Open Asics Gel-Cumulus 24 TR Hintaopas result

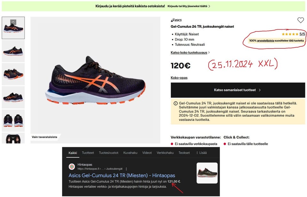tap(122, 175)
